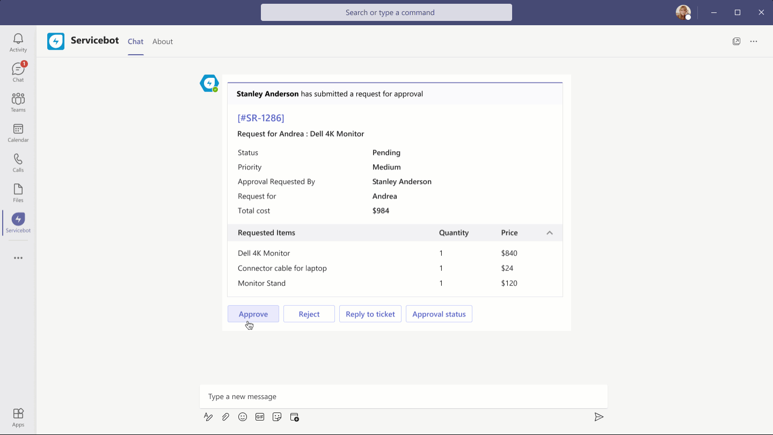
Task: Open the Apps store icon
Action: coord(18,417)
